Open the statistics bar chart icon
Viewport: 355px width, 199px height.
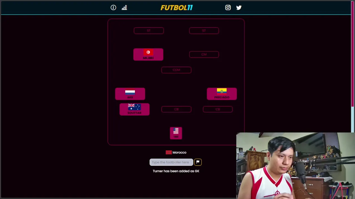[x=124, y=8]
